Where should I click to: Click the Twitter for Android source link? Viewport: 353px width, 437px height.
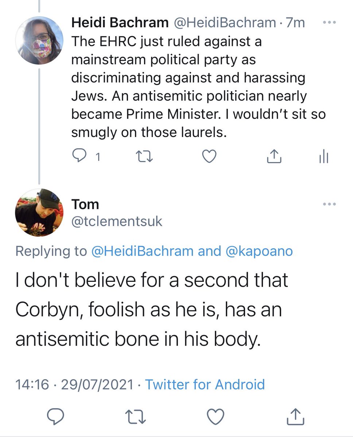pyautogui.click(x=205, y=385)
